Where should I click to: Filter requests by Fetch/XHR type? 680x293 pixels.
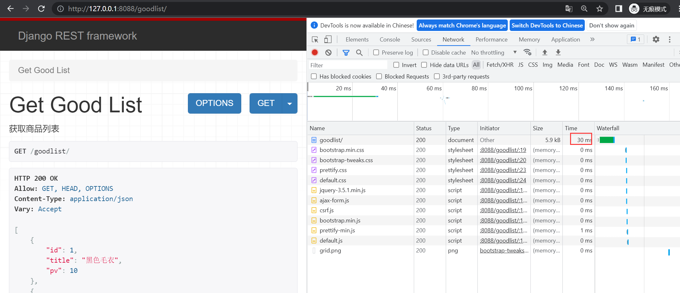click(x=500, y=65)
